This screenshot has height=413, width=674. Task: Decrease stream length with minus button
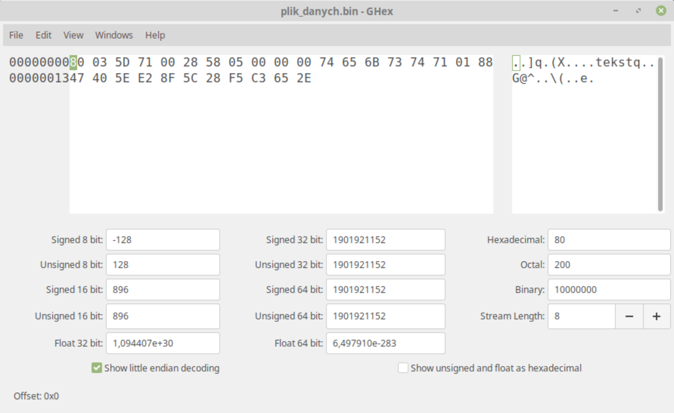(629, 316)
